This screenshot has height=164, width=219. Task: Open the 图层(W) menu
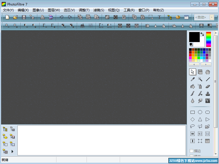click(54, 10)
